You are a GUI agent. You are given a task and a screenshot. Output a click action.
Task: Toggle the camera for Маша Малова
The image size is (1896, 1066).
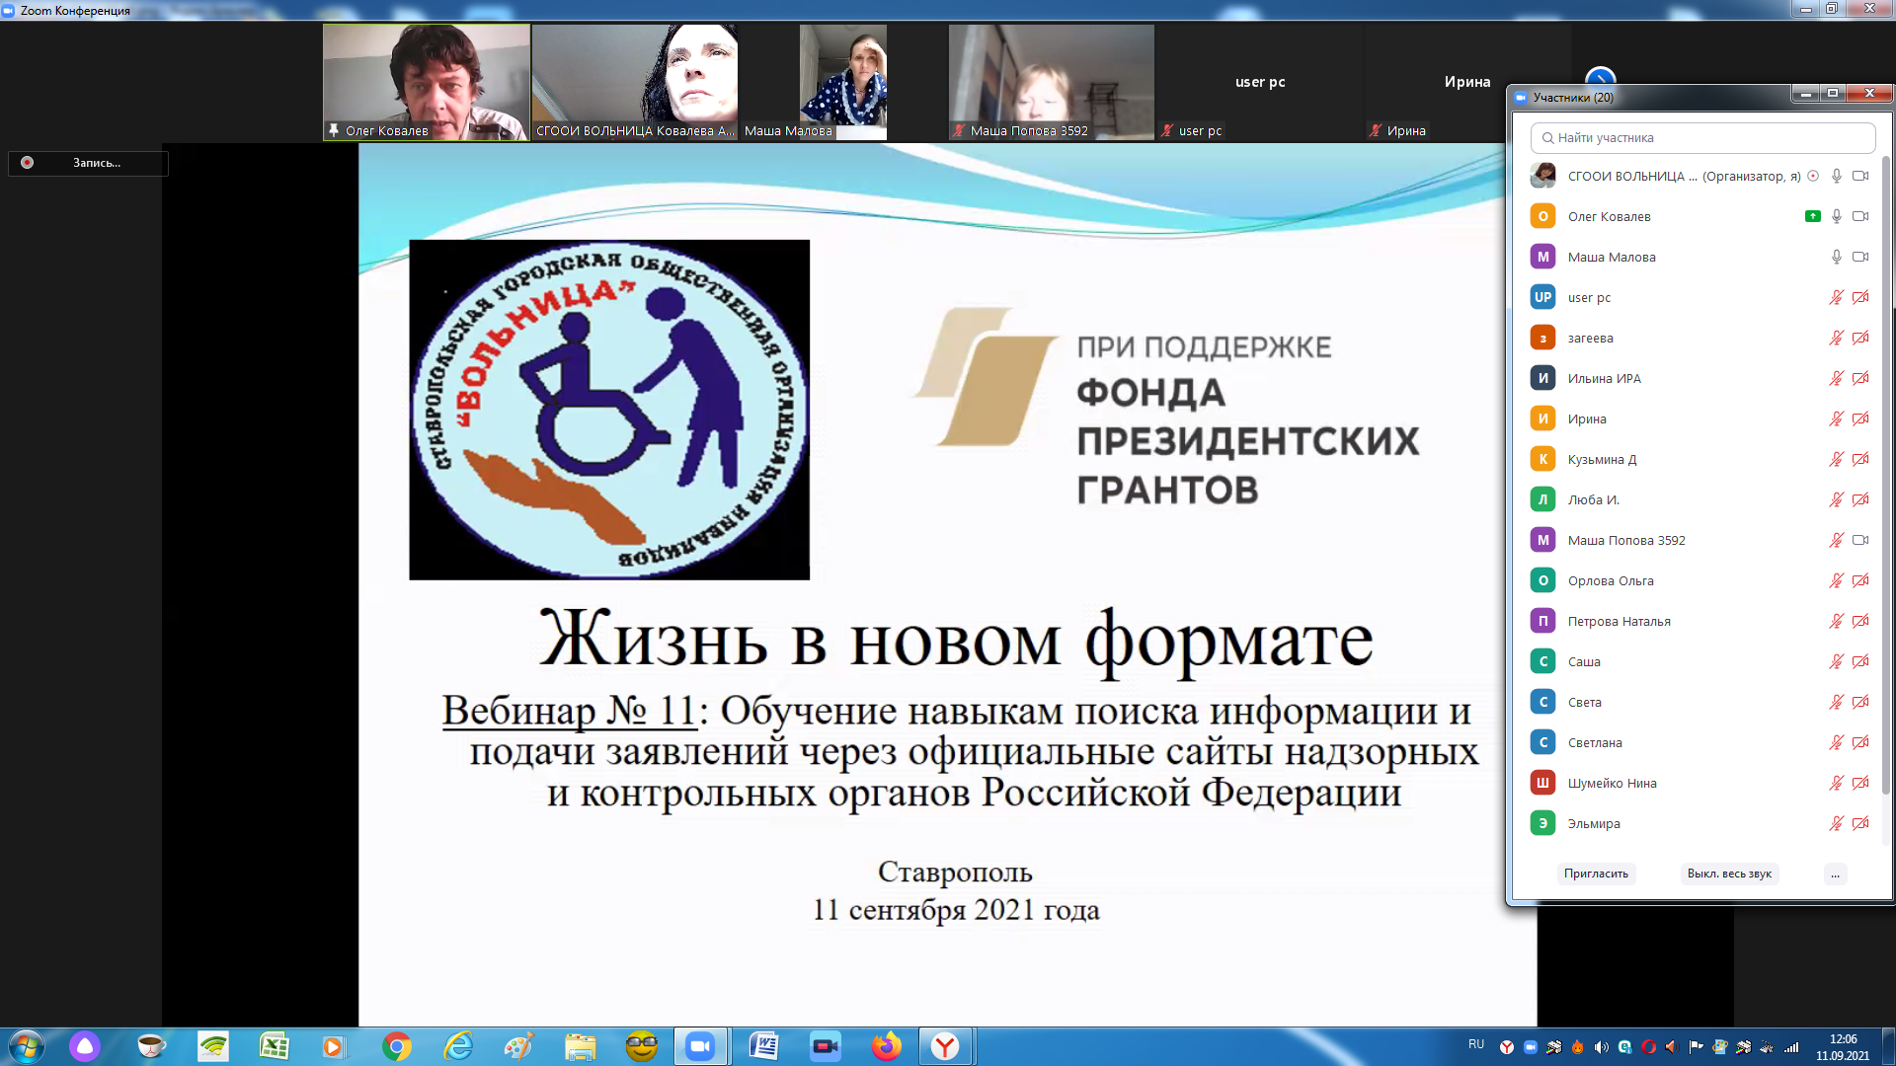point(1860,257)
